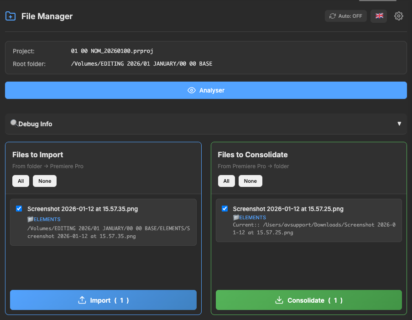Switch language using the UK flag icon
The height and width of the screenshot is (320, 412).
379,16
